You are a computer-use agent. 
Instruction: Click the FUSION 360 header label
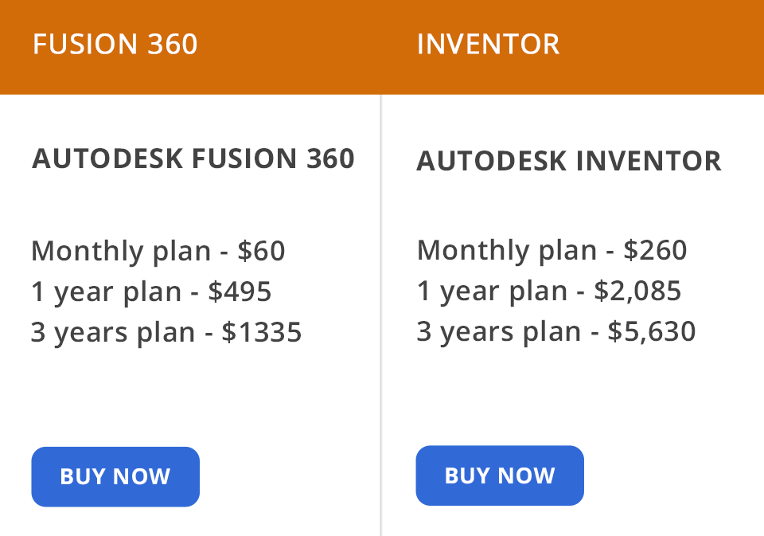click(115, 45)
